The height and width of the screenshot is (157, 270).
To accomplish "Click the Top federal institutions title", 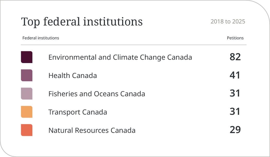I will 82,22.
